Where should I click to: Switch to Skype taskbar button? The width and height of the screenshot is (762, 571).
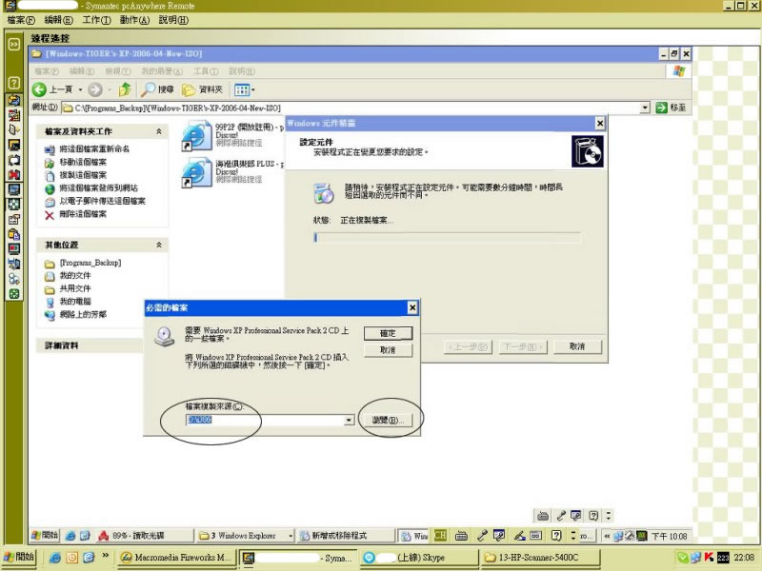click(419, 558)
